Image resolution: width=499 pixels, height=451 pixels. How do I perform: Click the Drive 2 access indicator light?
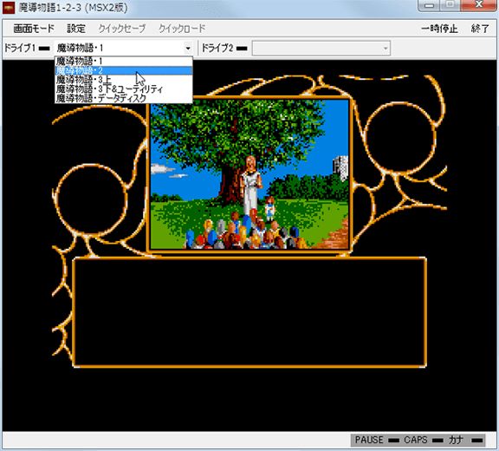click(242, 49)
